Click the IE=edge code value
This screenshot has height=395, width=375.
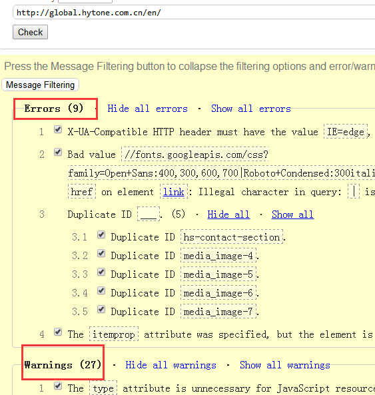(346, 132)
